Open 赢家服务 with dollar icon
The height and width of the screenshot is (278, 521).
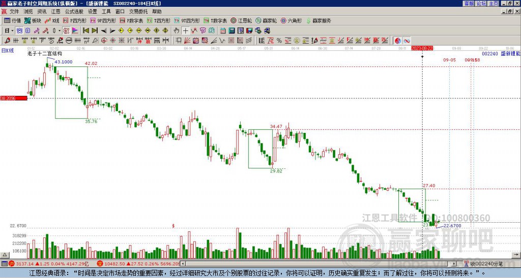click(319, 20)
